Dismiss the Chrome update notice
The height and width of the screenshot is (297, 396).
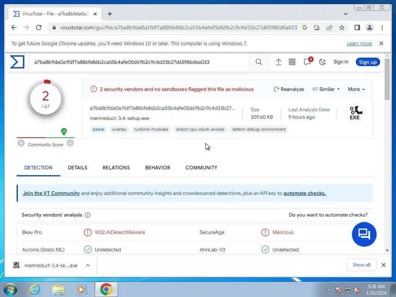[x=381, y=43]
